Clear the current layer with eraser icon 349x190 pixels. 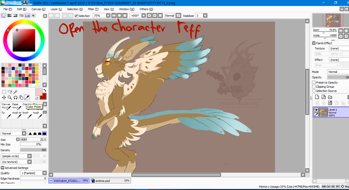330,103
